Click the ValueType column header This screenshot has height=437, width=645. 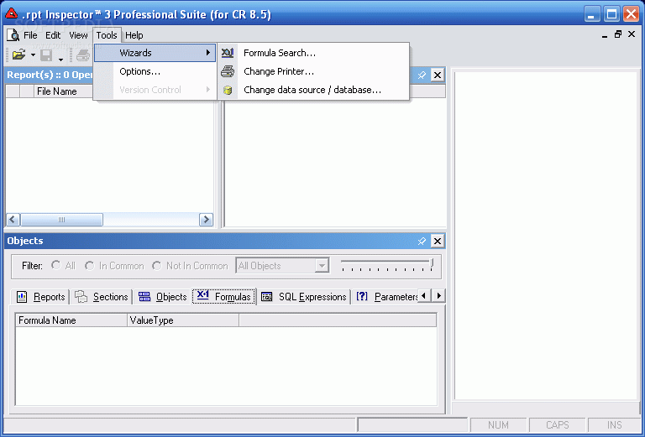click(x=183, y=320)
